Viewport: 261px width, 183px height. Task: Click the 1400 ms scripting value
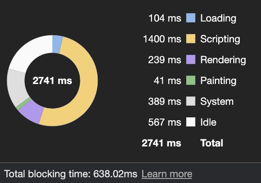(x=162, y=39)
